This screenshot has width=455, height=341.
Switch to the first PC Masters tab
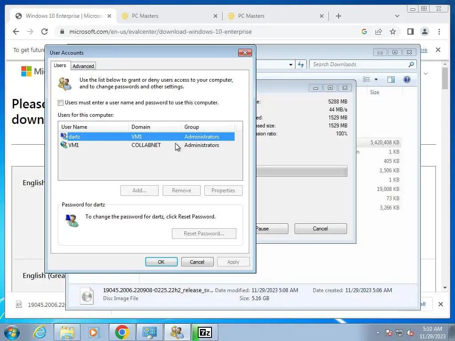[169, 16]
